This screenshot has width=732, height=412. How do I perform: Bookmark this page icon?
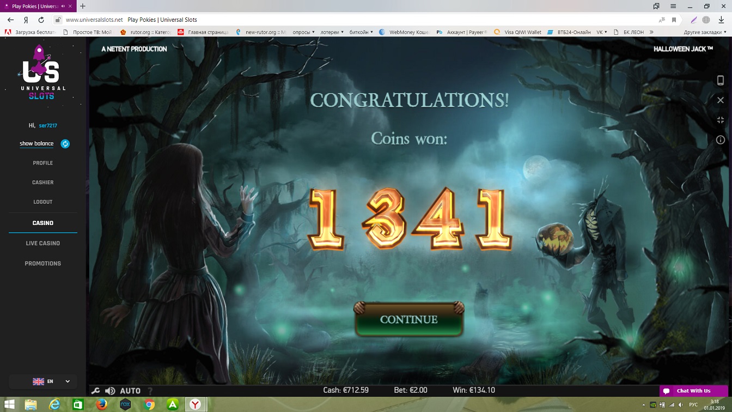pos(674,20)
